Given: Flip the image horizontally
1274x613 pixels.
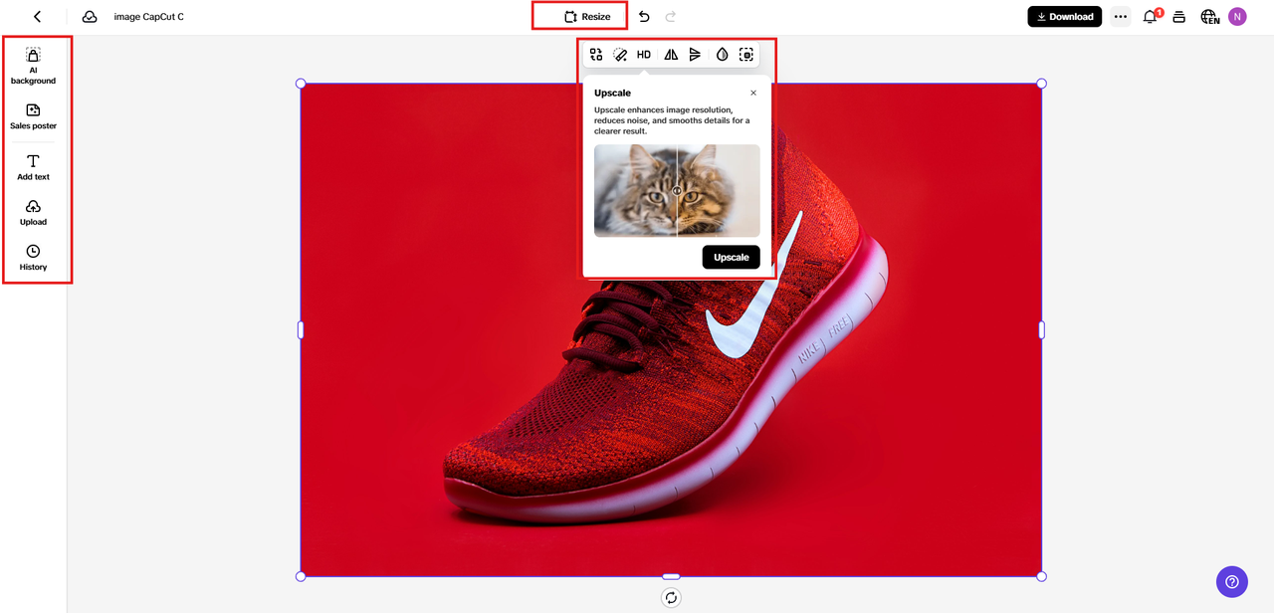Looking at the screenshot, I should [x=671, y=55].
